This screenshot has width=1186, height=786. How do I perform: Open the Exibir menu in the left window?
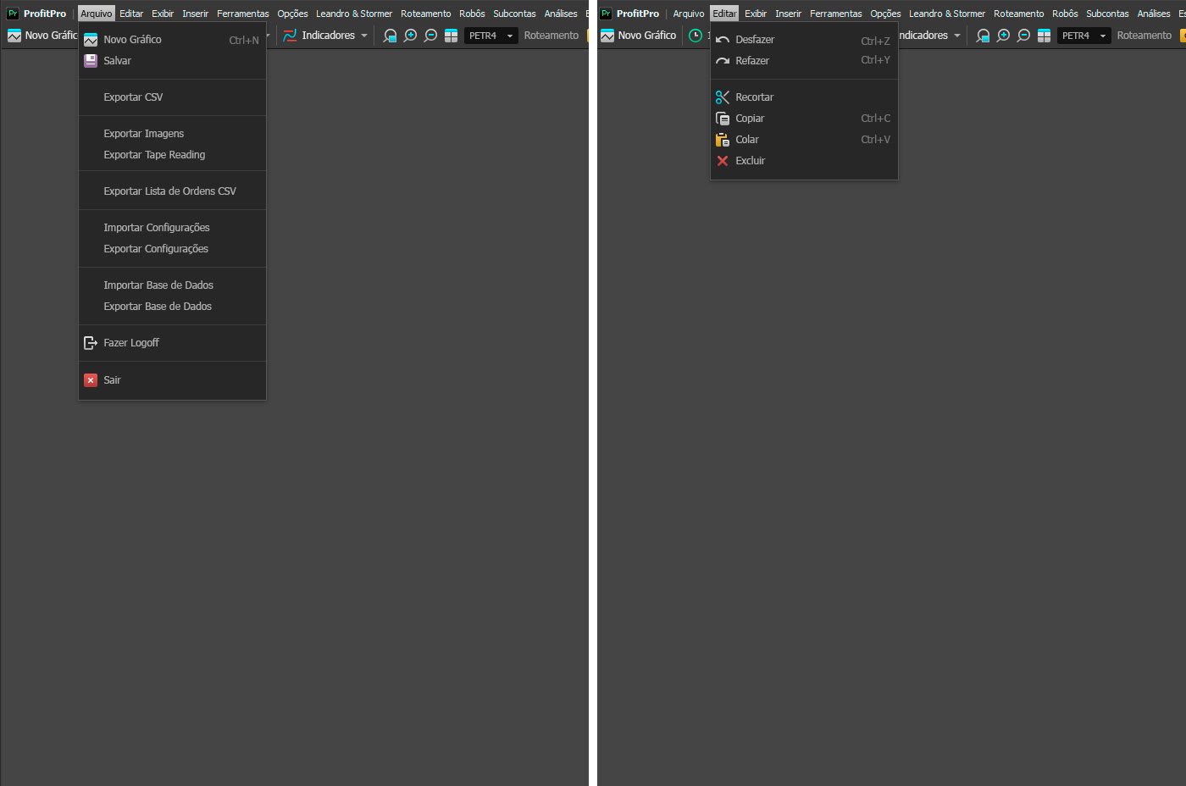163,14
